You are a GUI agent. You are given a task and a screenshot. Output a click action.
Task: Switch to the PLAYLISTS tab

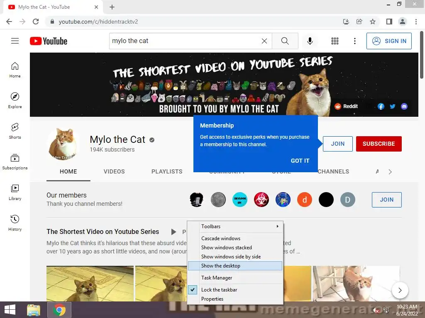[x=167, y=171]
